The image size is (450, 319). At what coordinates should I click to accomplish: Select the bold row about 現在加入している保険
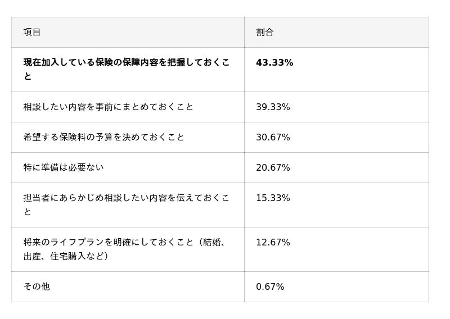pyautogui.click(x=127, y=63)
